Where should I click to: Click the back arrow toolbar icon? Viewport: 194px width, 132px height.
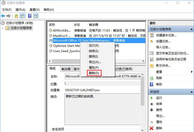point(3,16)
